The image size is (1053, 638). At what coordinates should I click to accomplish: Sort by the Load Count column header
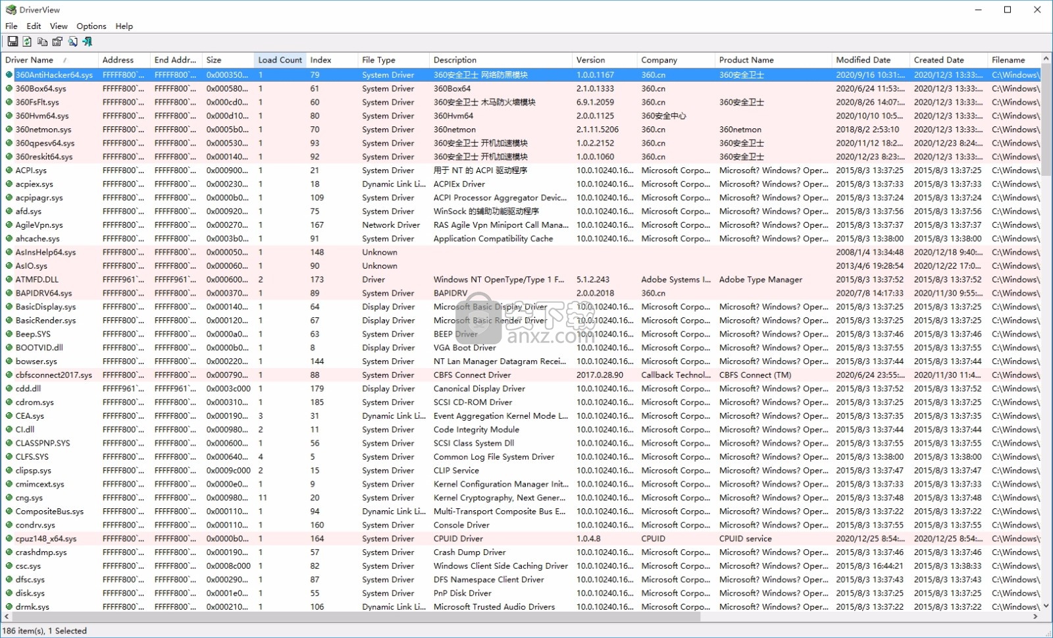(280, 60)
